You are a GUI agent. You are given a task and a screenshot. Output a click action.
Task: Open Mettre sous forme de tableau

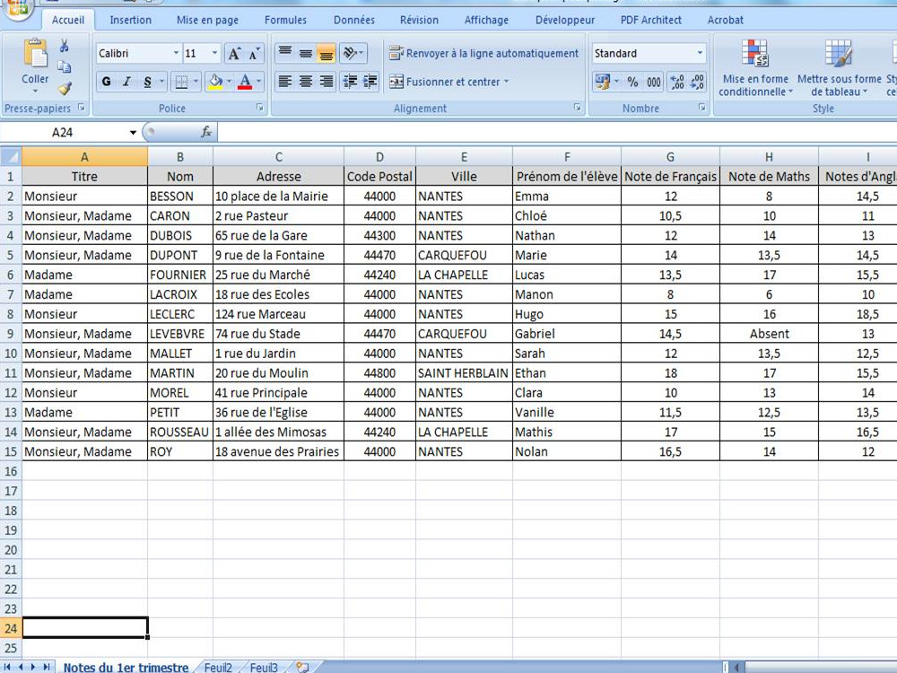pos(839,67)
